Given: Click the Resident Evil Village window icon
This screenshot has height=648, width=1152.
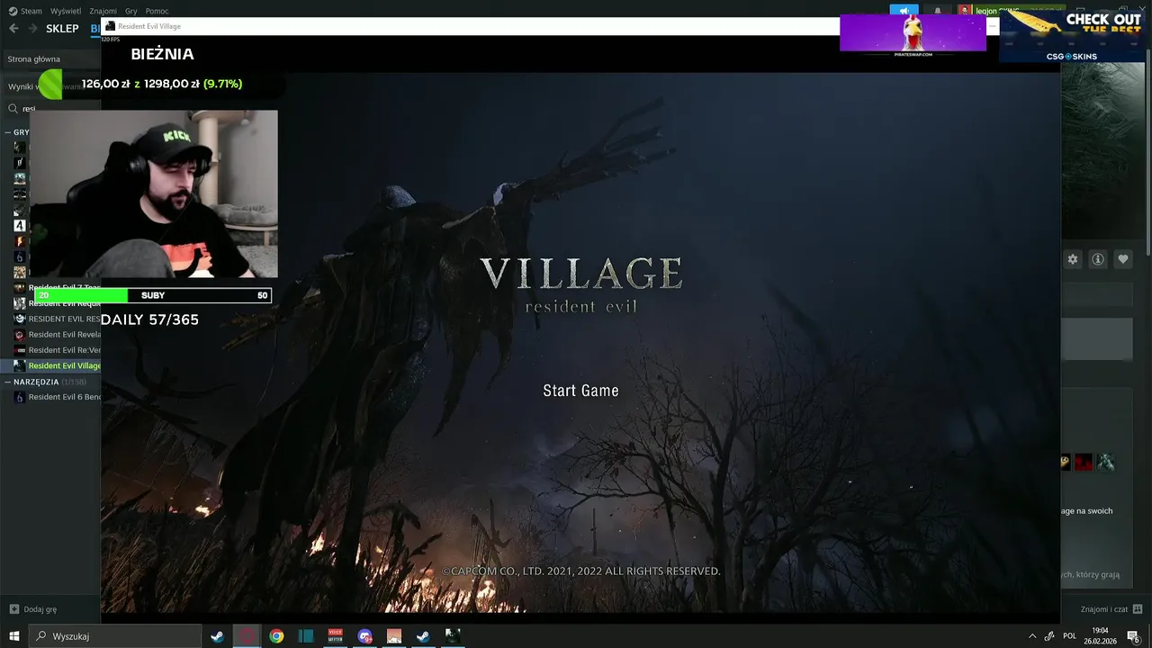Looking at the screenshot, I should coord(110,26).
